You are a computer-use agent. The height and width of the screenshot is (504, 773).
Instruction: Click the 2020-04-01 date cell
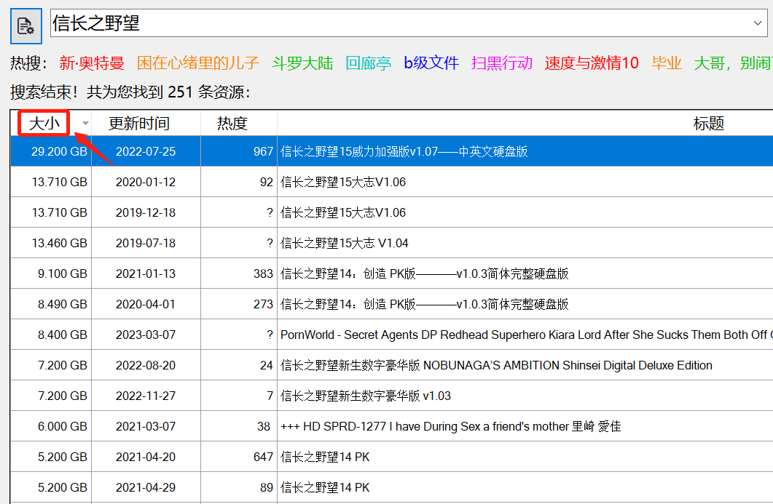coord(146,304)
